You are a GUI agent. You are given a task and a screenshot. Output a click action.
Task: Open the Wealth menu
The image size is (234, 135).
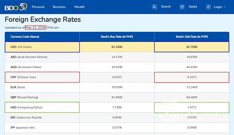point(79,7)
